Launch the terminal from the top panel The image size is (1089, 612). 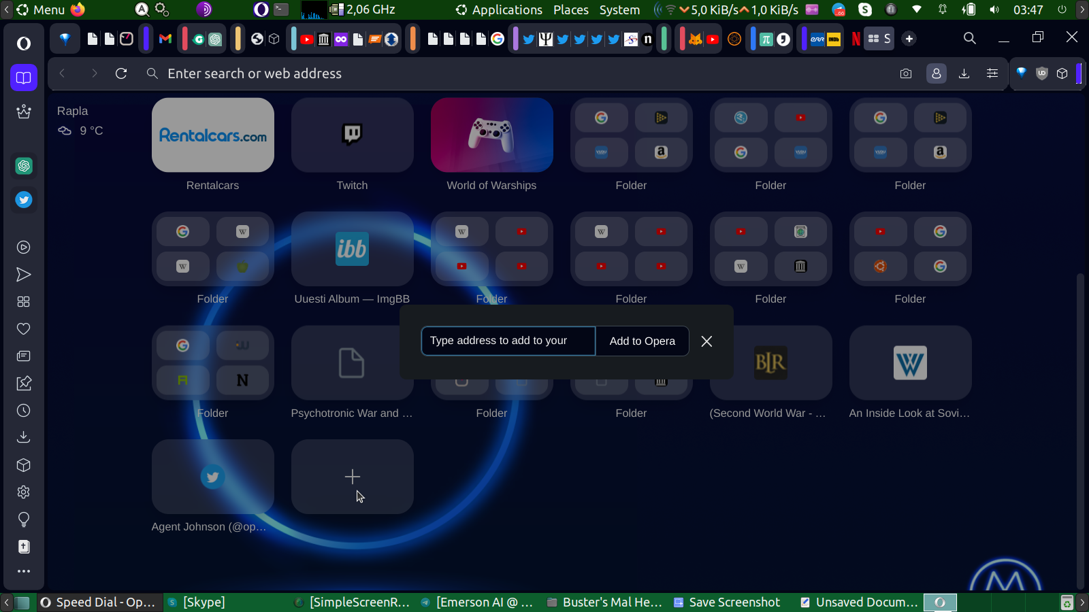tap(281, 10)
